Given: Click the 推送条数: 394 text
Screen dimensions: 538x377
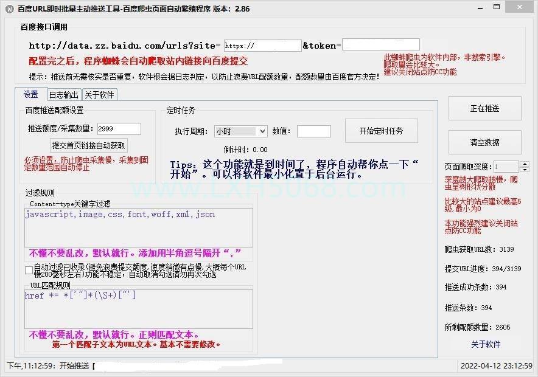Looking at the screenshot, I should pyautogui.click(x=469, y=308).
